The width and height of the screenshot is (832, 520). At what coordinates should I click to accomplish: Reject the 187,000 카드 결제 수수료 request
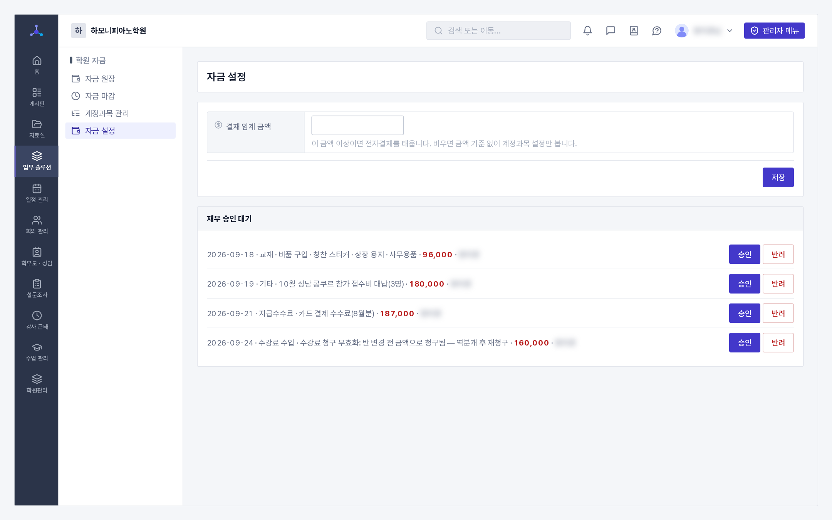[x=778, y=313]
